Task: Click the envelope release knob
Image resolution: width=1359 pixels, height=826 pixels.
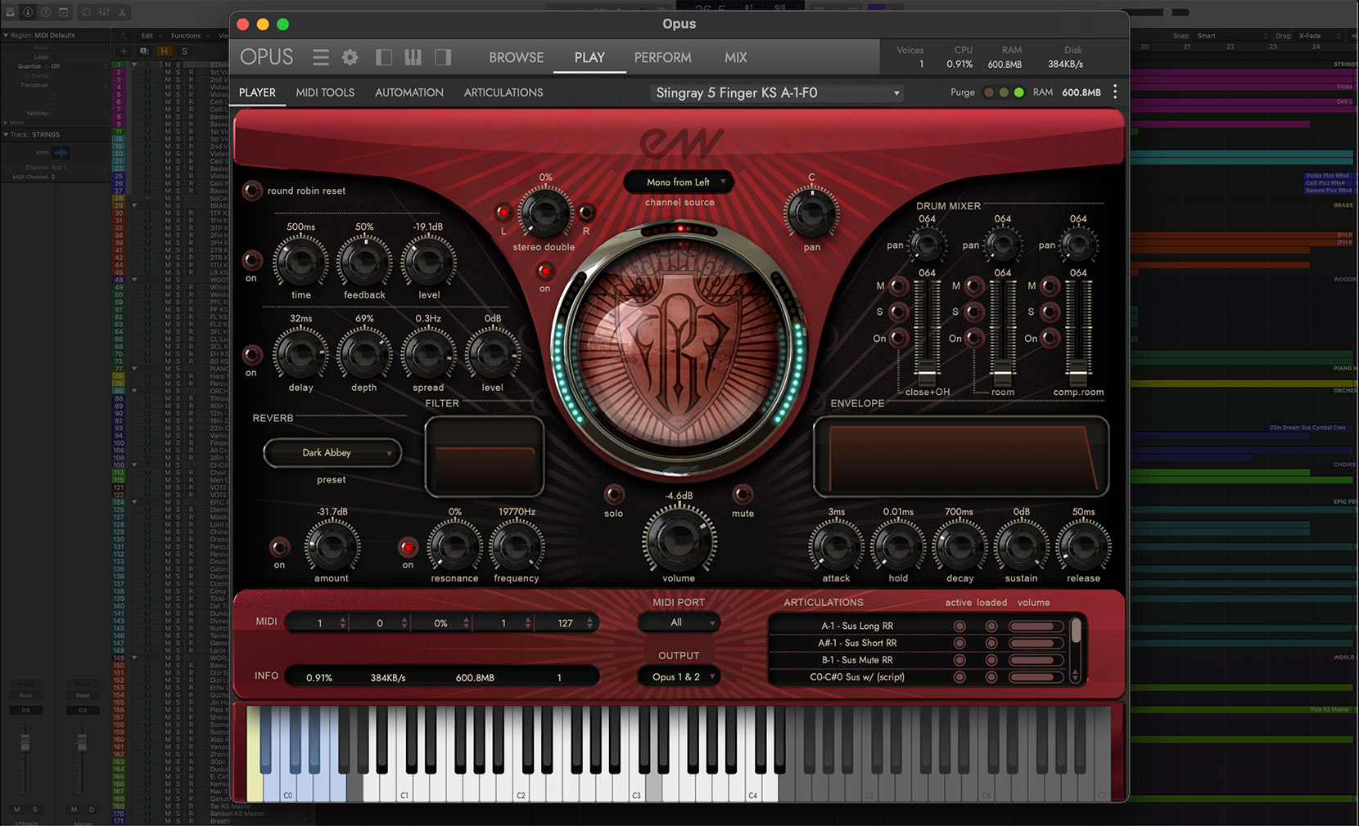Action: [1083, 546]
